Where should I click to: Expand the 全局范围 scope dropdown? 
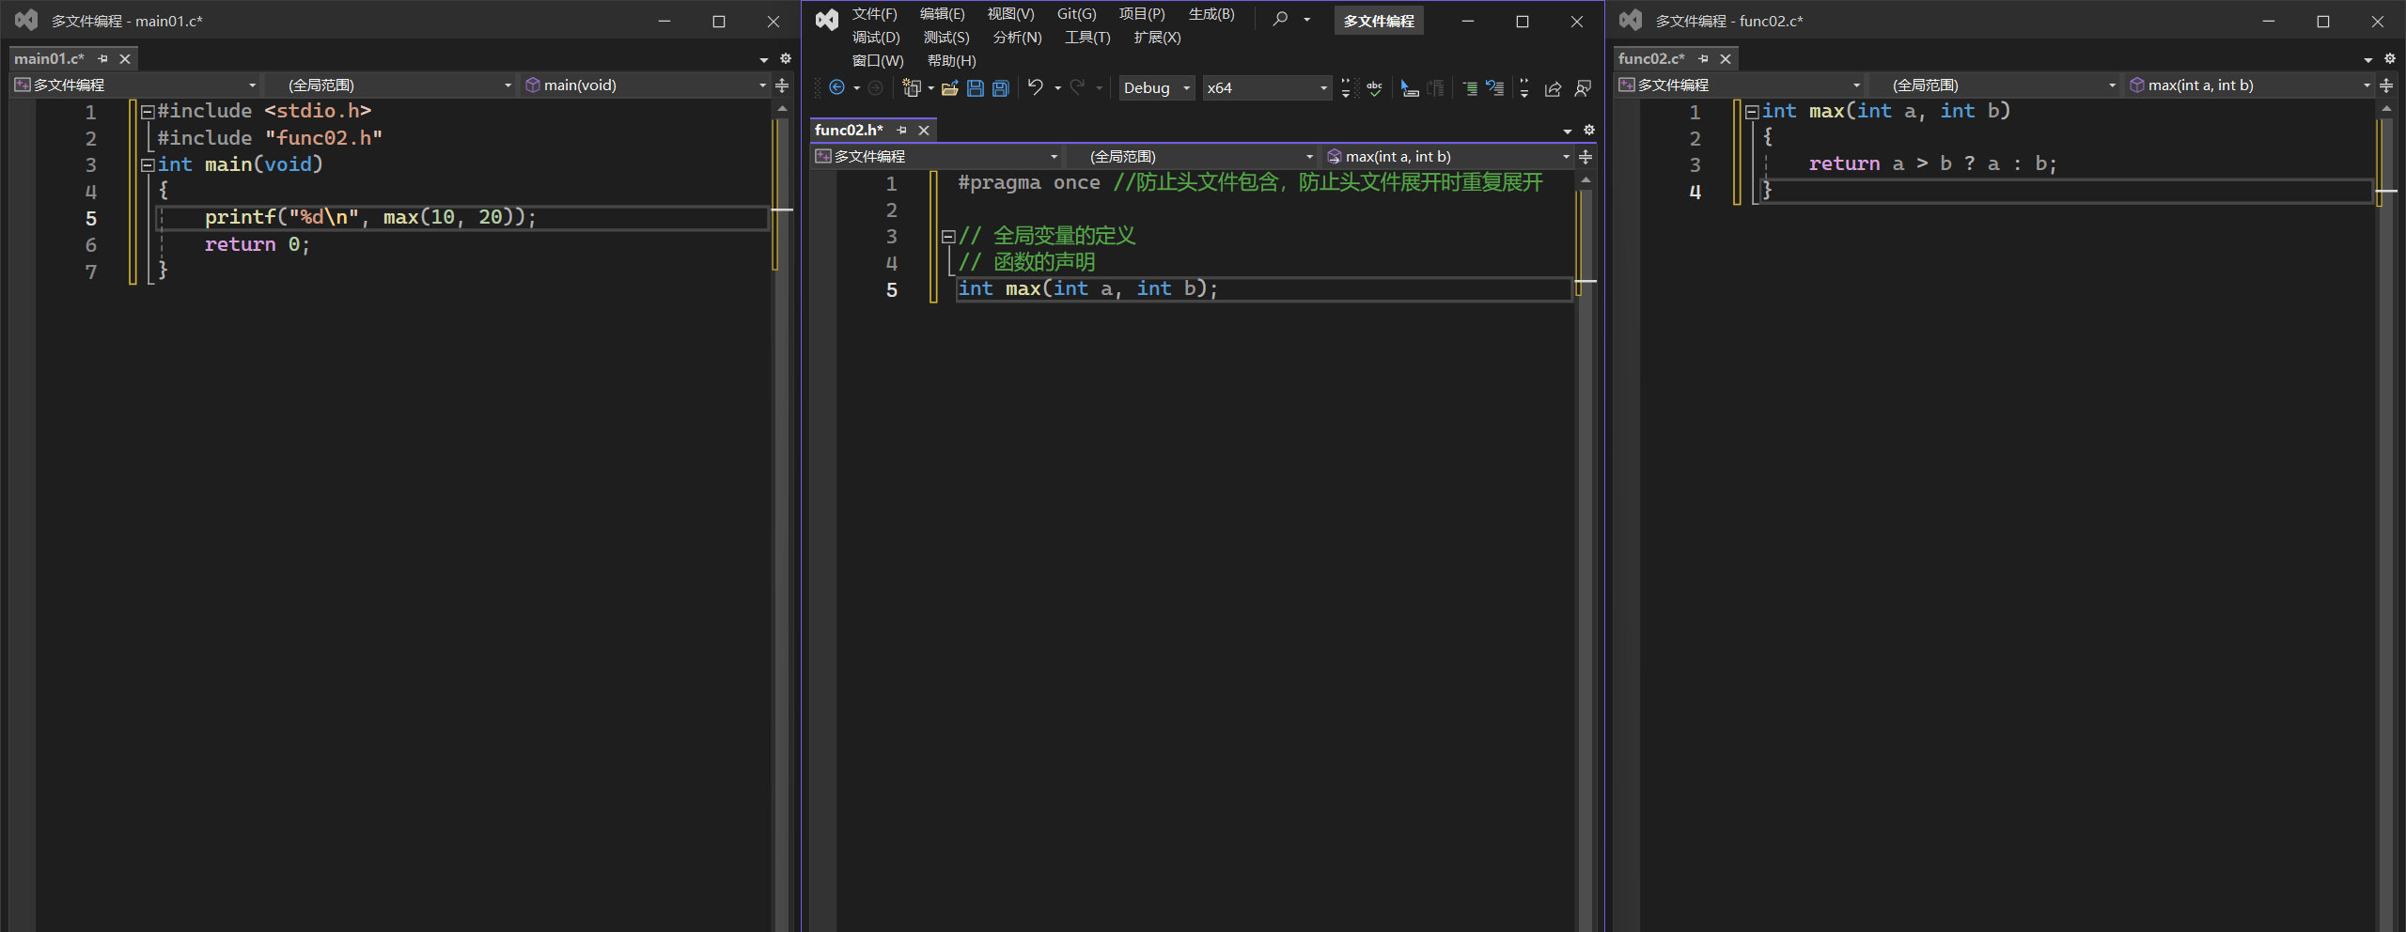(1194, 156)
